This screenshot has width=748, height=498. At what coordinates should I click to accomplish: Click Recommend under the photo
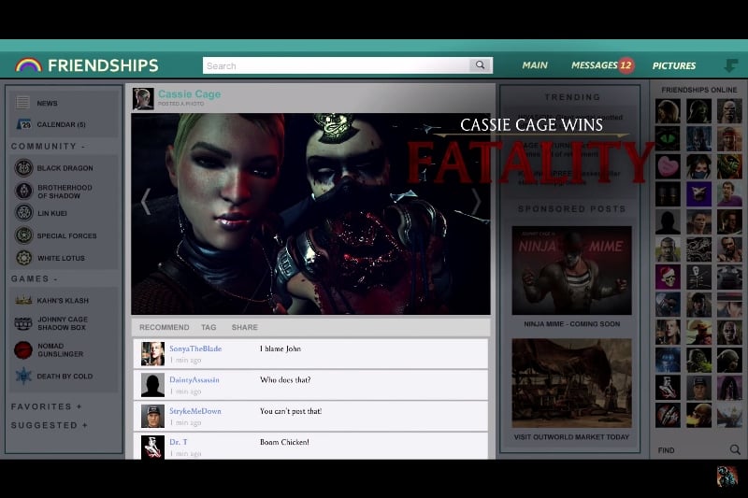[x=165, y=327]
